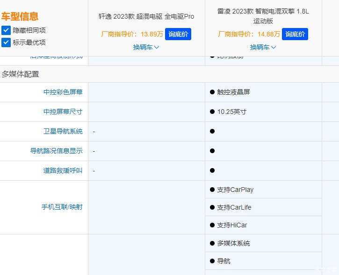This screenshot has height=275, width=339.
Task: Click the 雷凌 卫星导航系统 dot icon
Action: [x=212, y=132]
